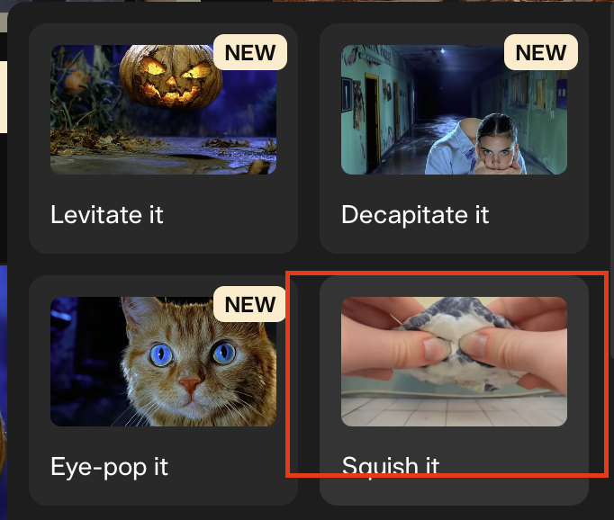The height and width of the screenshot is (520, 614).
Task: Click the floating jack-o'-lantern pumpkin
Action: click(171, 76)
